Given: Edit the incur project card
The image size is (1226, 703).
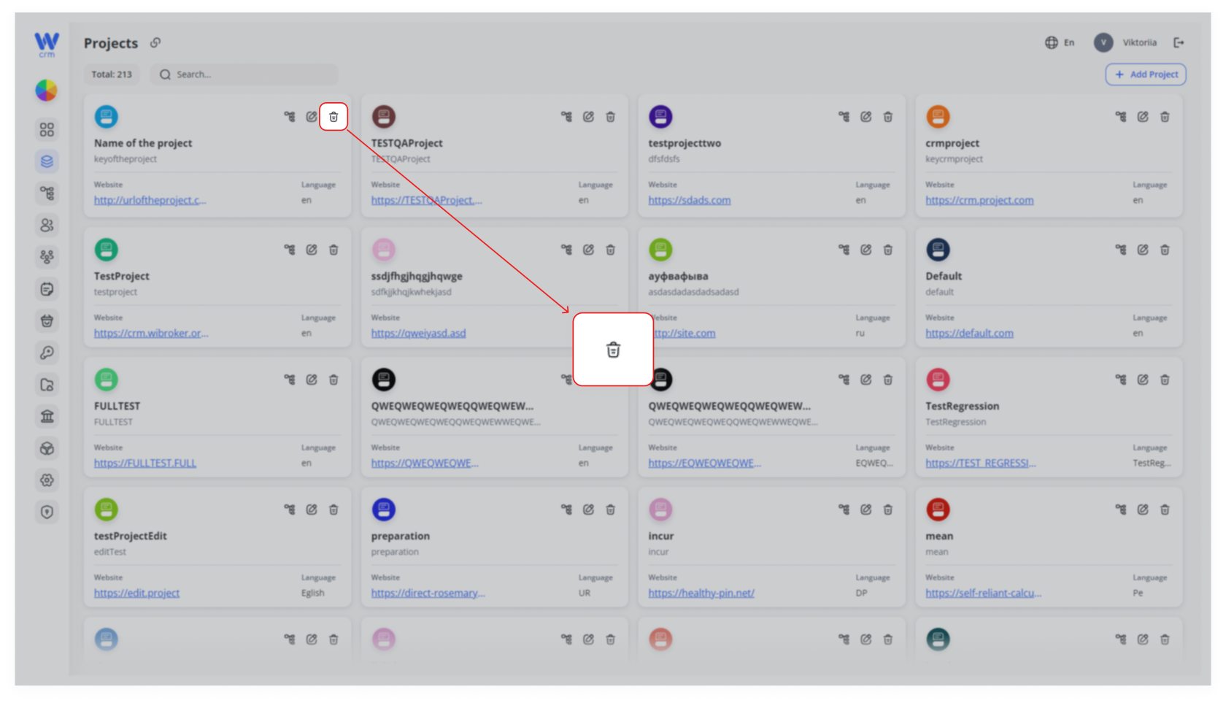Looking at the screenshot, I should tap(866, 510).
